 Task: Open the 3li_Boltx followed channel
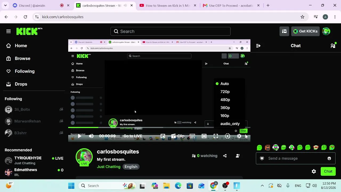[34, 109]
